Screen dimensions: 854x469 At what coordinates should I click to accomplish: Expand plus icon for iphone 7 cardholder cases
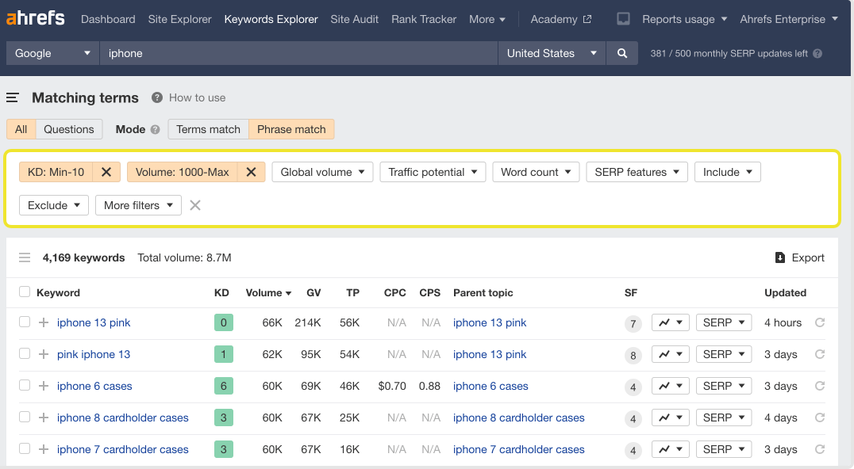point(44,449)
